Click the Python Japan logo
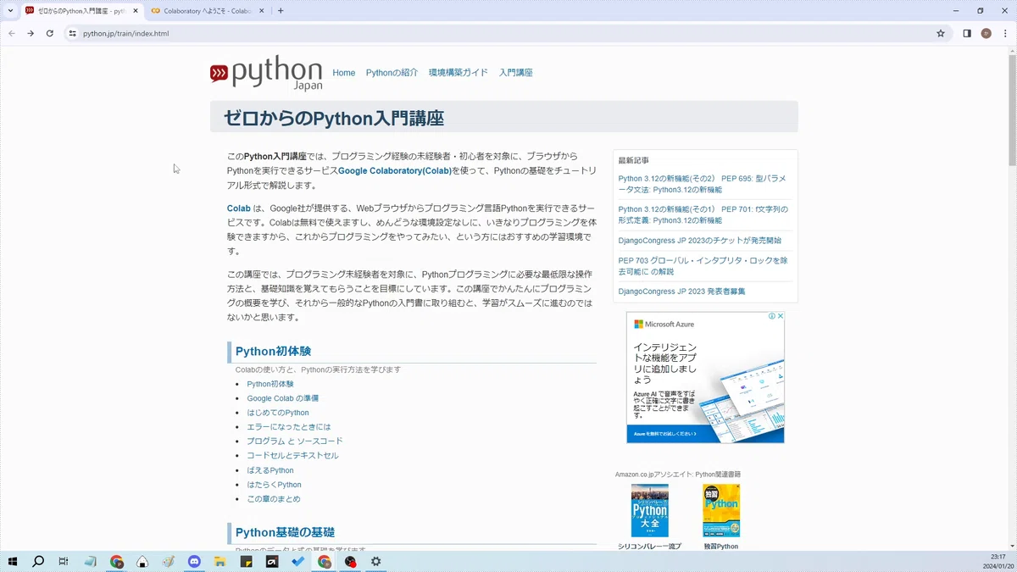The width and height of the screenshot is (1017, 572). click(266, 74)
